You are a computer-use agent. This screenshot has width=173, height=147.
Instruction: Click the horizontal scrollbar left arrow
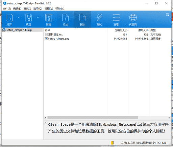click(46, 118)
